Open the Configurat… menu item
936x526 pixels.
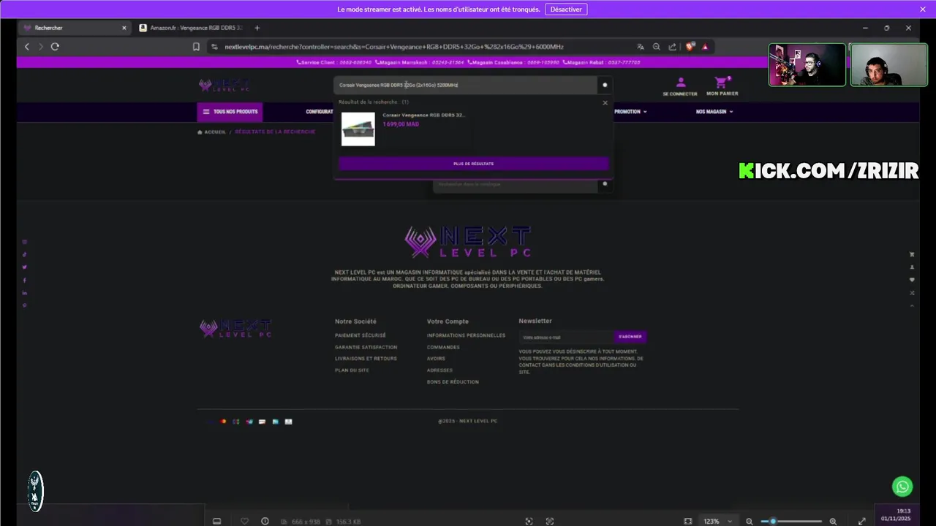(x=320, y=112)
